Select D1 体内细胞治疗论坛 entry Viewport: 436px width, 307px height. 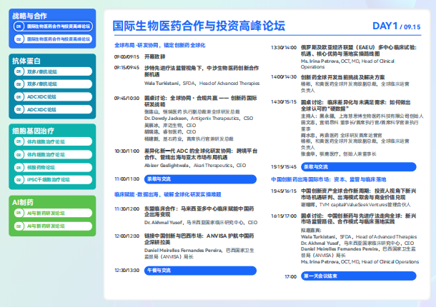click(53, 141)
